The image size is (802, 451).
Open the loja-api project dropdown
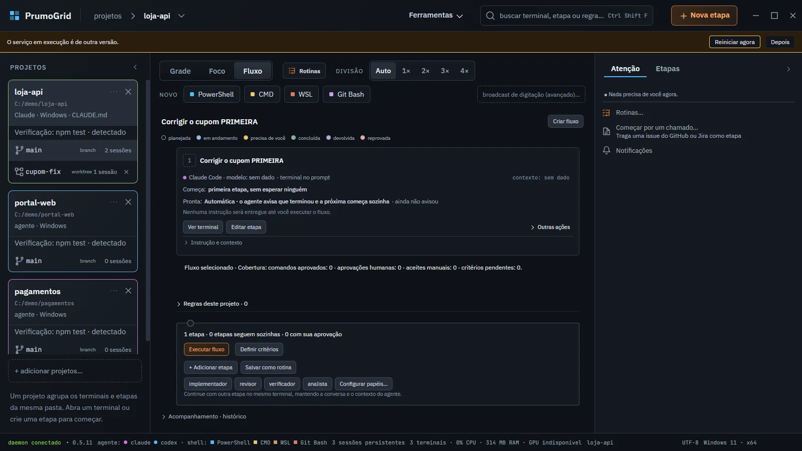(181, 16)
